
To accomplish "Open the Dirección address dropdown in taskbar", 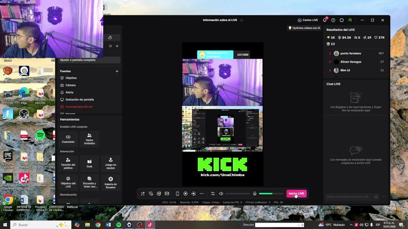I will point(299,225).
